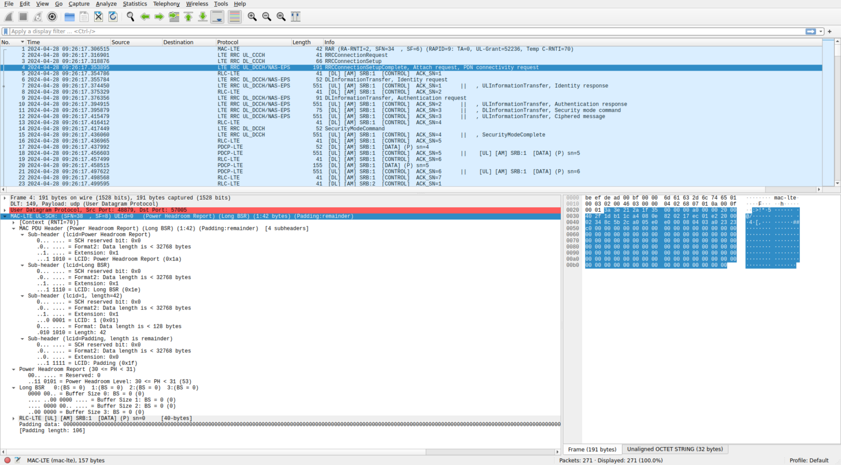This screenshot has width=841, height=465.
Task: Open the Telephony menu
Action: (x=166, y=4)
